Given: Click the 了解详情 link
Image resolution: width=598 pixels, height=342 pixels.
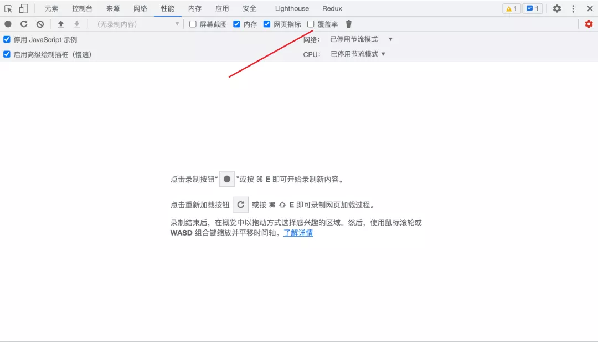Looking at the screenshot, I should [298, 233].
